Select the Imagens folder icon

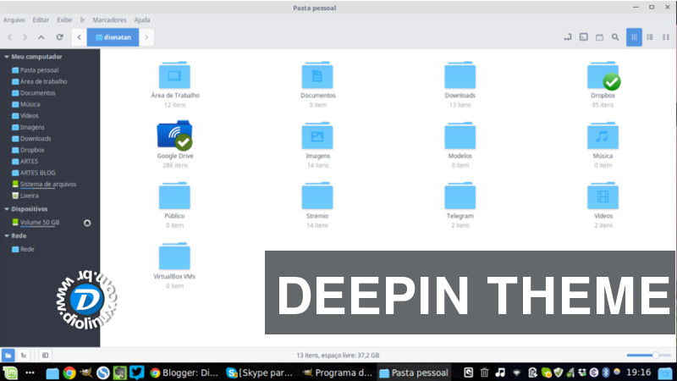317,135
